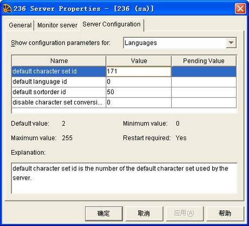Confirm with the 确定 button

(104, 214)
